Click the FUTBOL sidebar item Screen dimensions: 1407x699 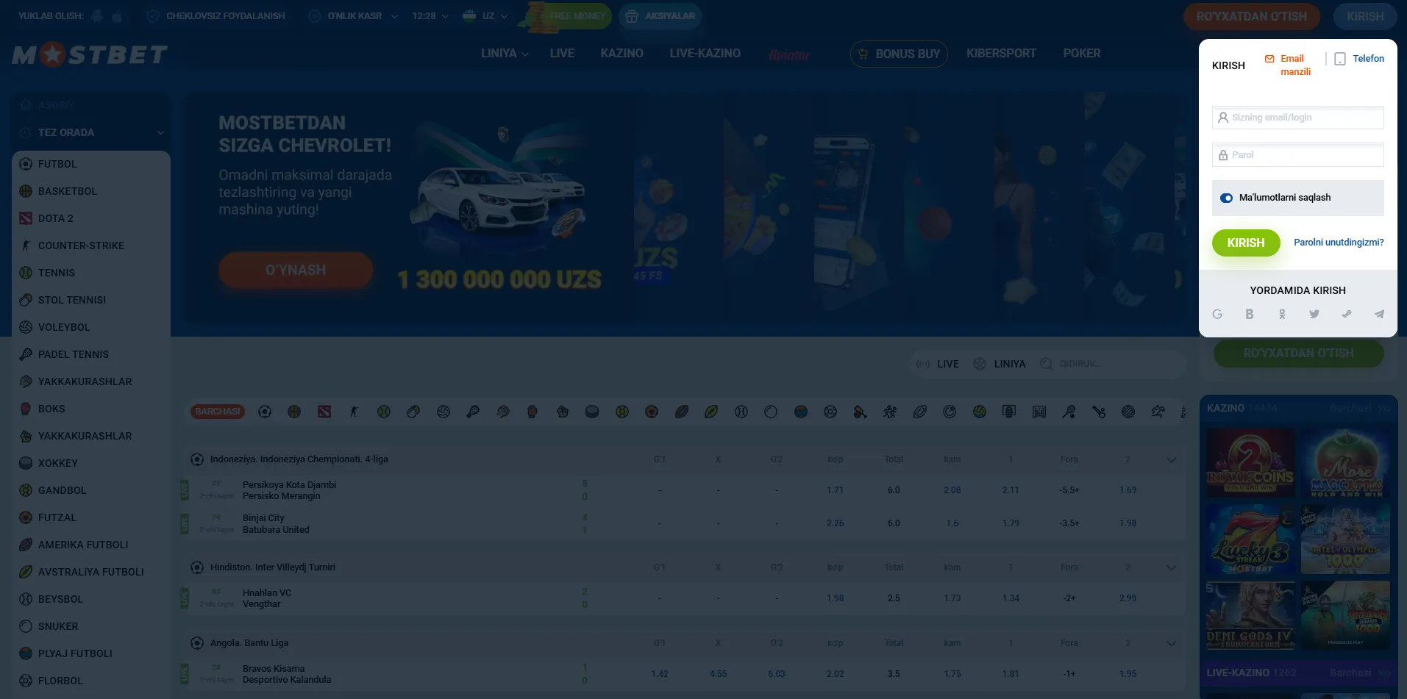pos(91,164)
